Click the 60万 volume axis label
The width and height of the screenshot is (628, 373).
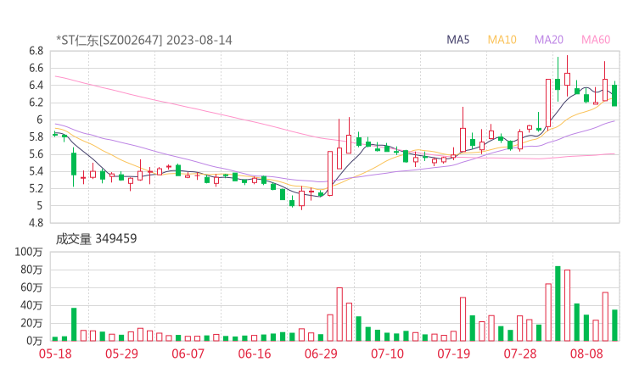pos(31,287)
